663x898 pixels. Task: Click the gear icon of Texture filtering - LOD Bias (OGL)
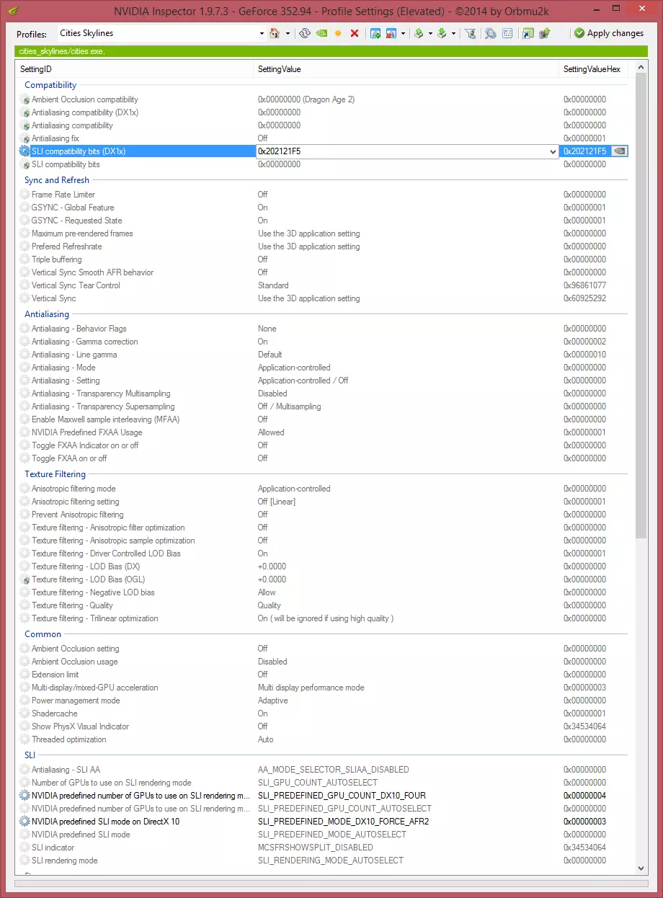tap(25, 579)
